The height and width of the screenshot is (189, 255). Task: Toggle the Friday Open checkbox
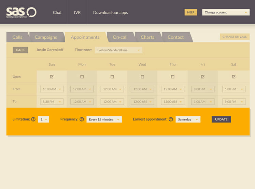click(203, 77)
